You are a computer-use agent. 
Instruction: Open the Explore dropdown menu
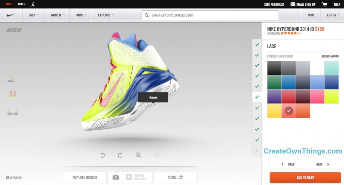[x=105, y=15]
